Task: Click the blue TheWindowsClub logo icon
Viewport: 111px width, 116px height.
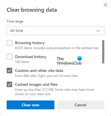Action: (x=79, y=58)
